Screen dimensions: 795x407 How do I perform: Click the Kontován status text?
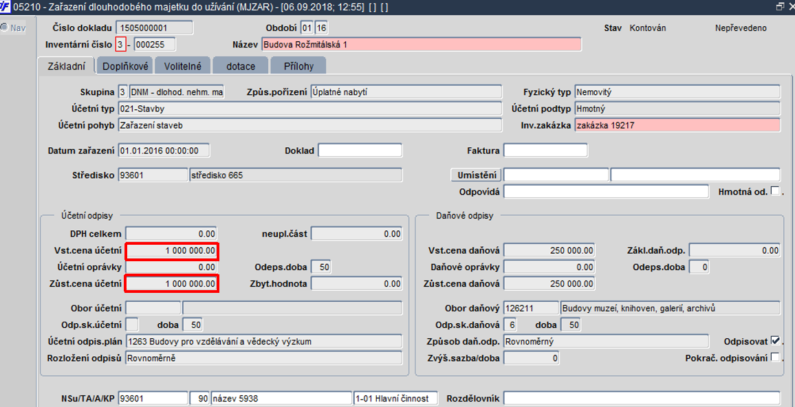pos(647,28)
